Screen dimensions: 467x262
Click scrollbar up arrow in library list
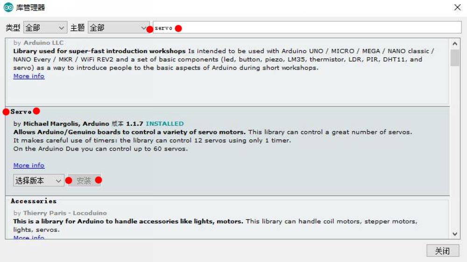(x=455, y=44)
